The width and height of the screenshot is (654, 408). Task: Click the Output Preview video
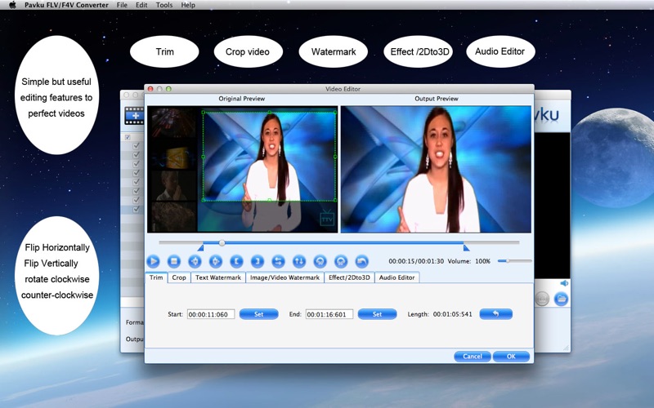click(436, 169)
